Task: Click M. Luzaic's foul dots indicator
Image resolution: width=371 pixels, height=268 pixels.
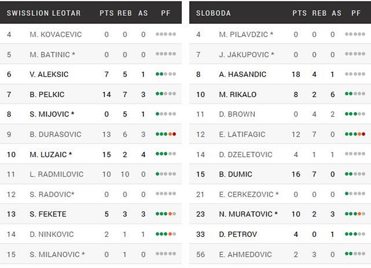Action: pos(166,154)
